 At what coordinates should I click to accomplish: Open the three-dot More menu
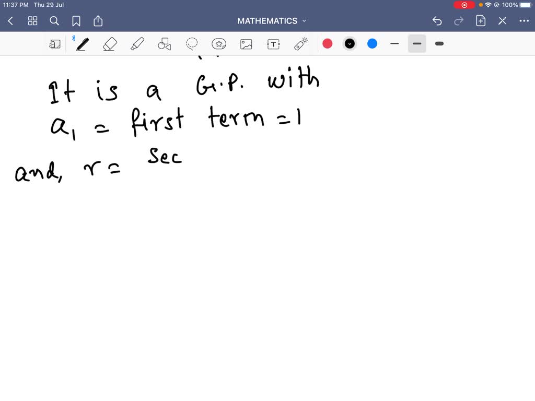coord(524,21)
